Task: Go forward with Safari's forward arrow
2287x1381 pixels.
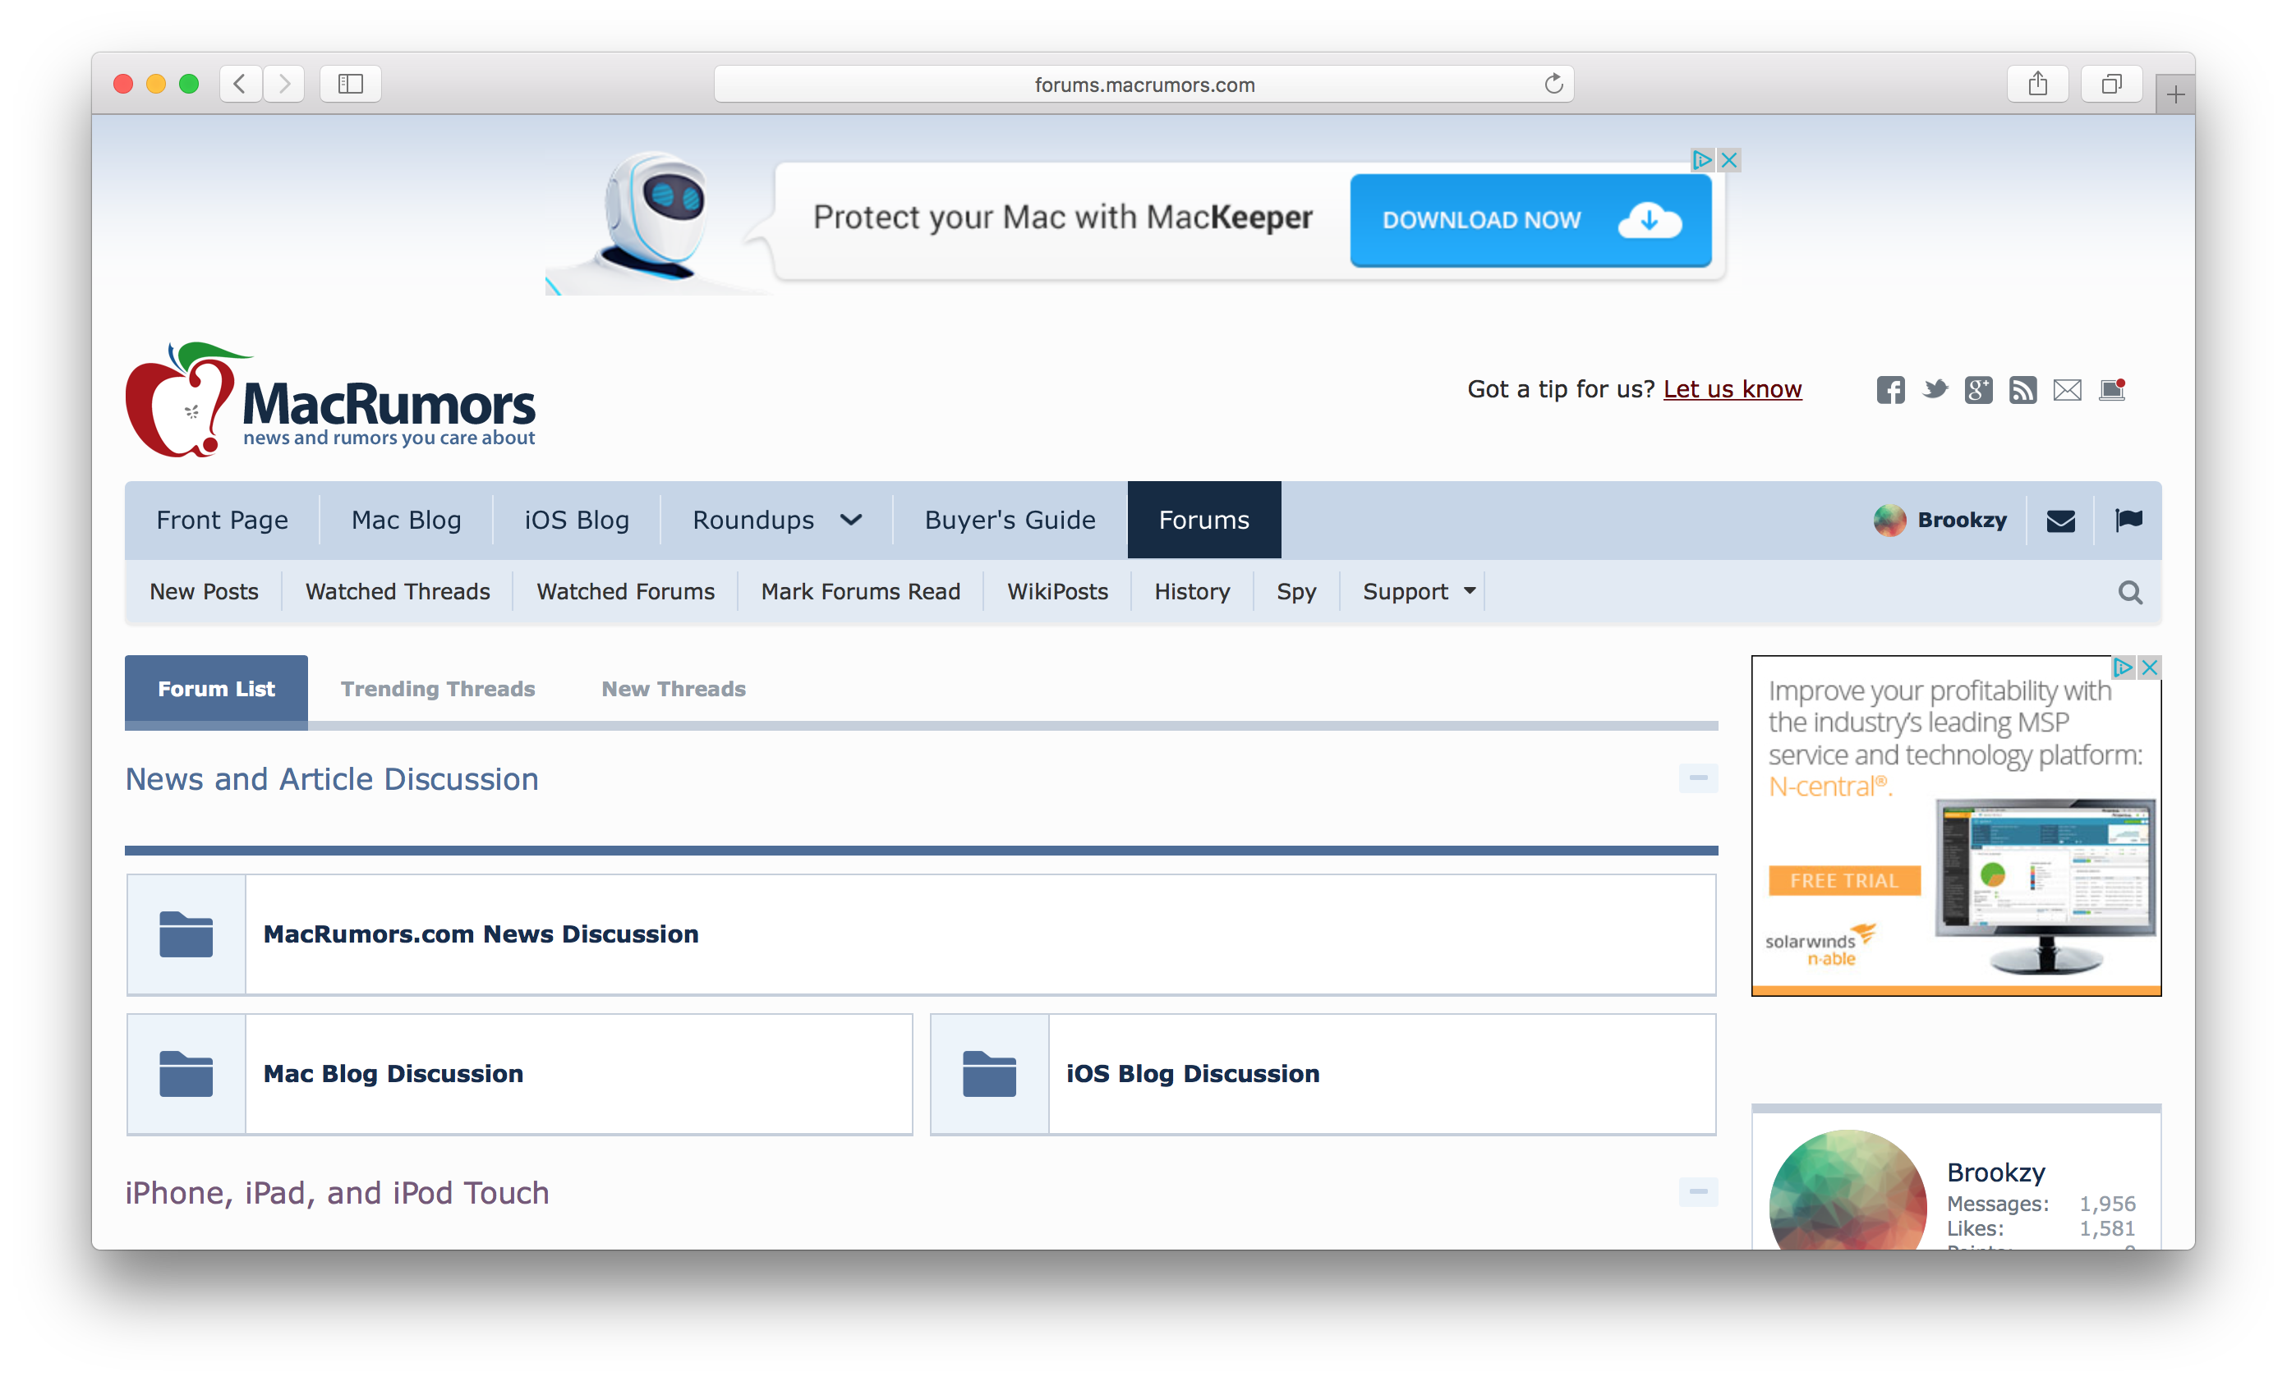Action: [283, 85]
